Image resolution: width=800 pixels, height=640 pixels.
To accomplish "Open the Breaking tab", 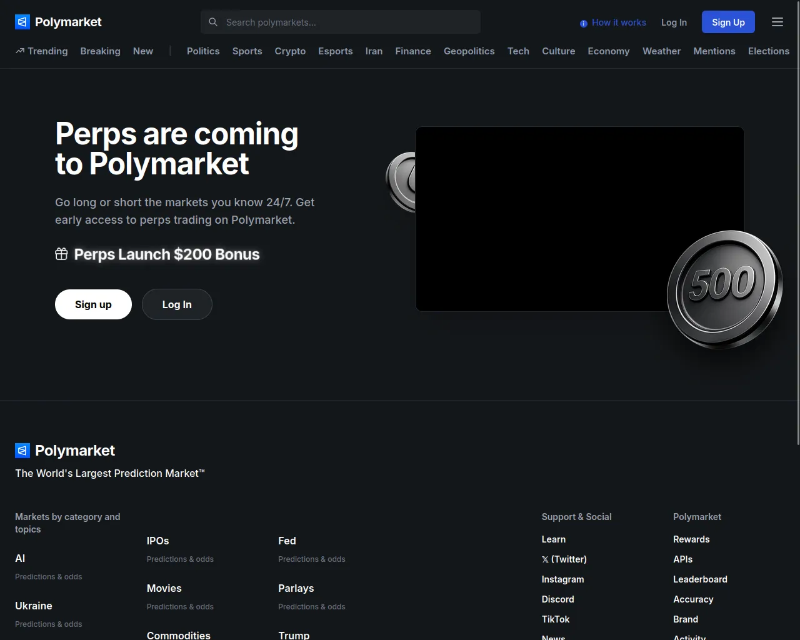I will (100, 51).
